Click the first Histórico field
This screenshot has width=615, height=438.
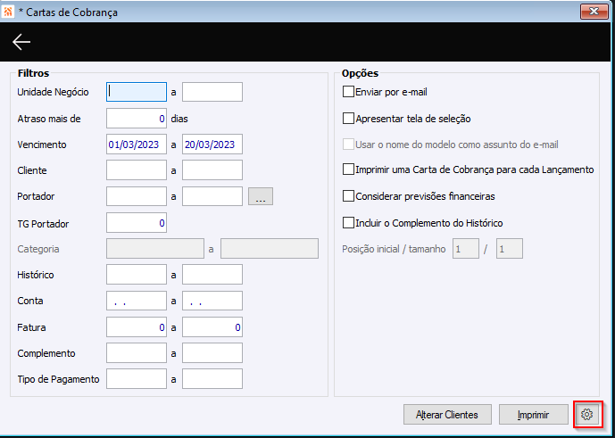pos(137,275)
